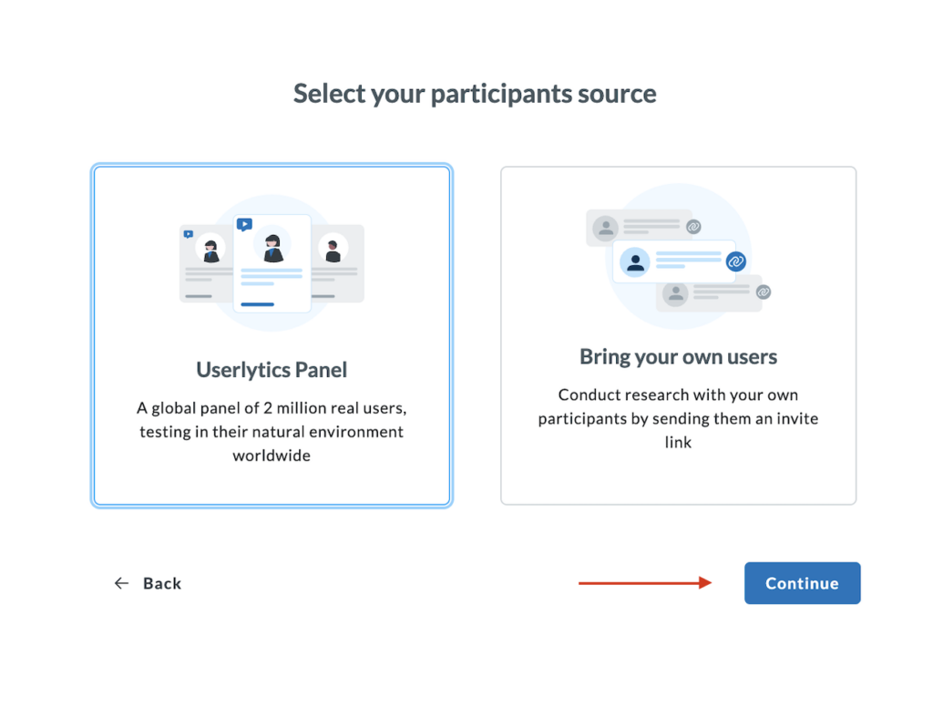Click the top gray user avatar icon
Viewport: 933px width, 707px height.
click(605, 228)
